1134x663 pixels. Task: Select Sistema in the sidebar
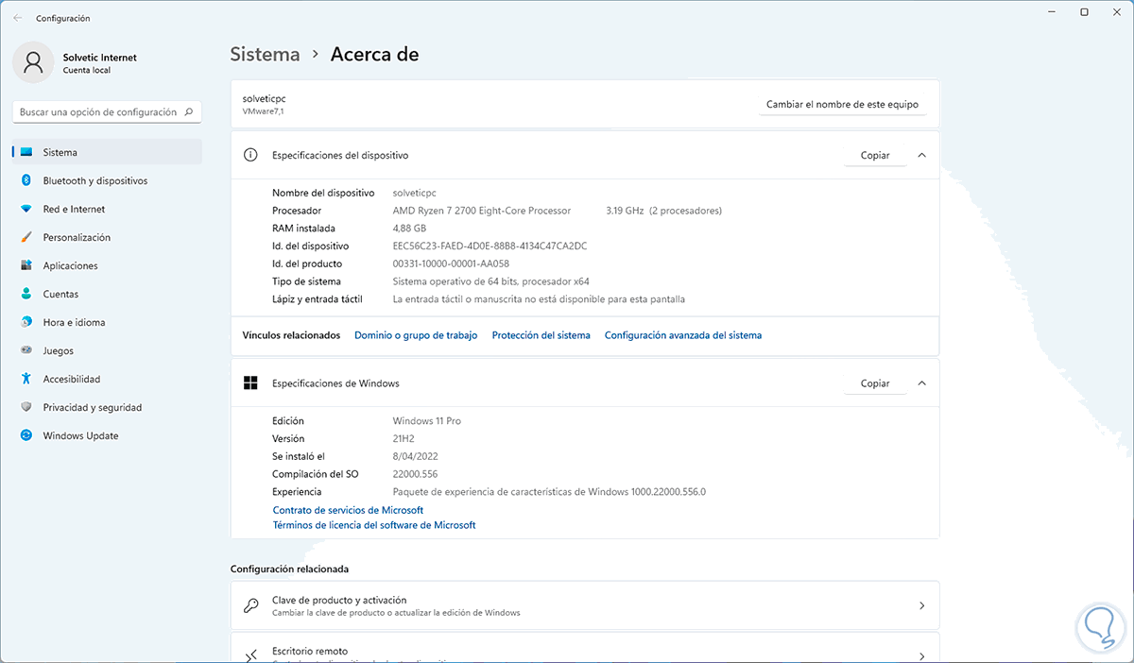pyautogui.click(x=60, y=152)
